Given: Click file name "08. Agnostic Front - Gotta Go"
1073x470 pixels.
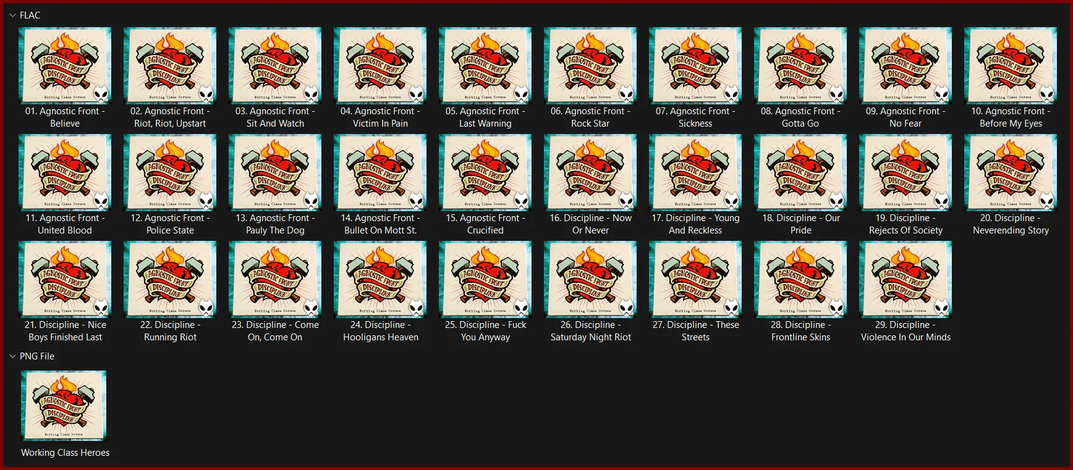Looking at the screenshot, I should pyautogui.click(x=800, y=117).
